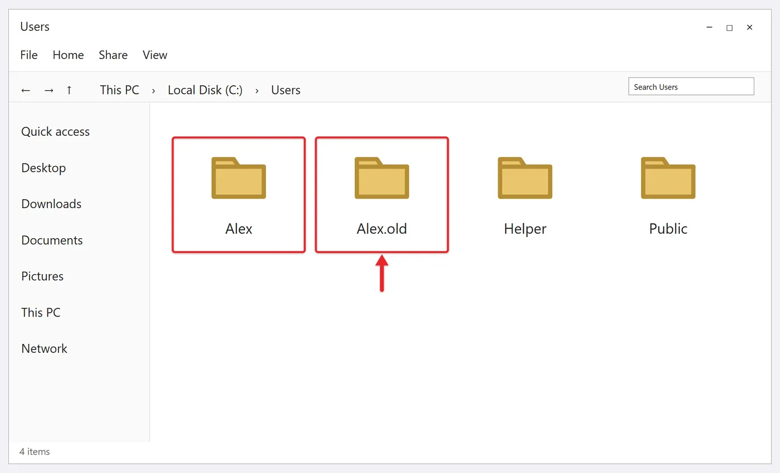Switch to the Share tab
This screenshot has width=780, height=473.
pyautogui.click(x=113, y=55)
